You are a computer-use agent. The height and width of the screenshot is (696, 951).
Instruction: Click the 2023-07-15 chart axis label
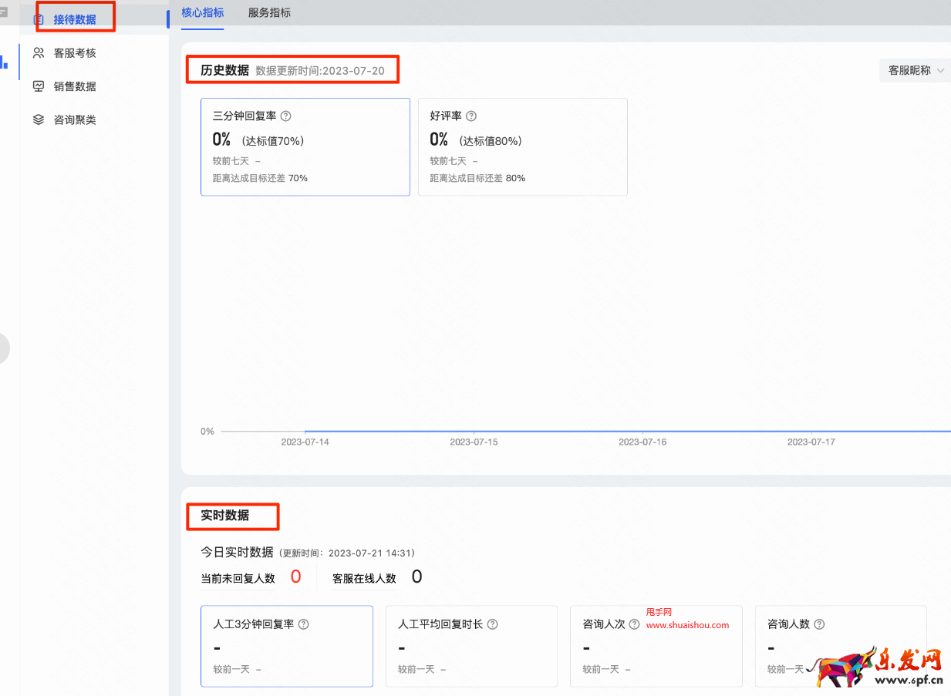[x=474, y=442]
